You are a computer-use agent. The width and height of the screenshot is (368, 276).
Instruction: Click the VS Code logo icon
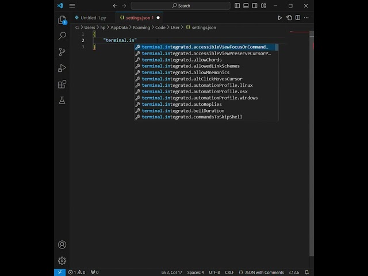pyautogui.click(x=60, y=6)
